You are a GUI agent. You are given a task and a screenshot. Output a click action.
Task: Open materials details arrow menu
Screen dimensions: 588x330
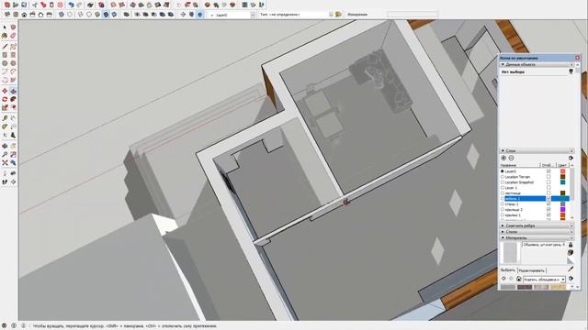click(571, 279)
